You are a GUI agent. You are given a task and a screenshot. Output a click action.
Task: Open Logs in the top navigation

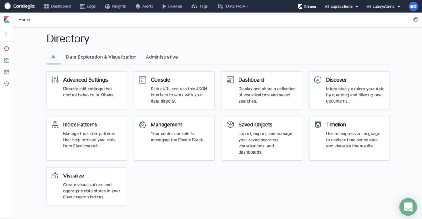pyautogui.click(x=88, y=6)
